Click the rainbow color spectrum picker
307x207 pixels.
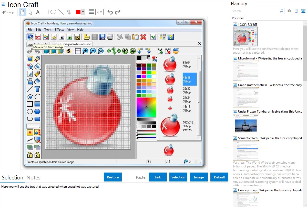click(x=146, y=107)
